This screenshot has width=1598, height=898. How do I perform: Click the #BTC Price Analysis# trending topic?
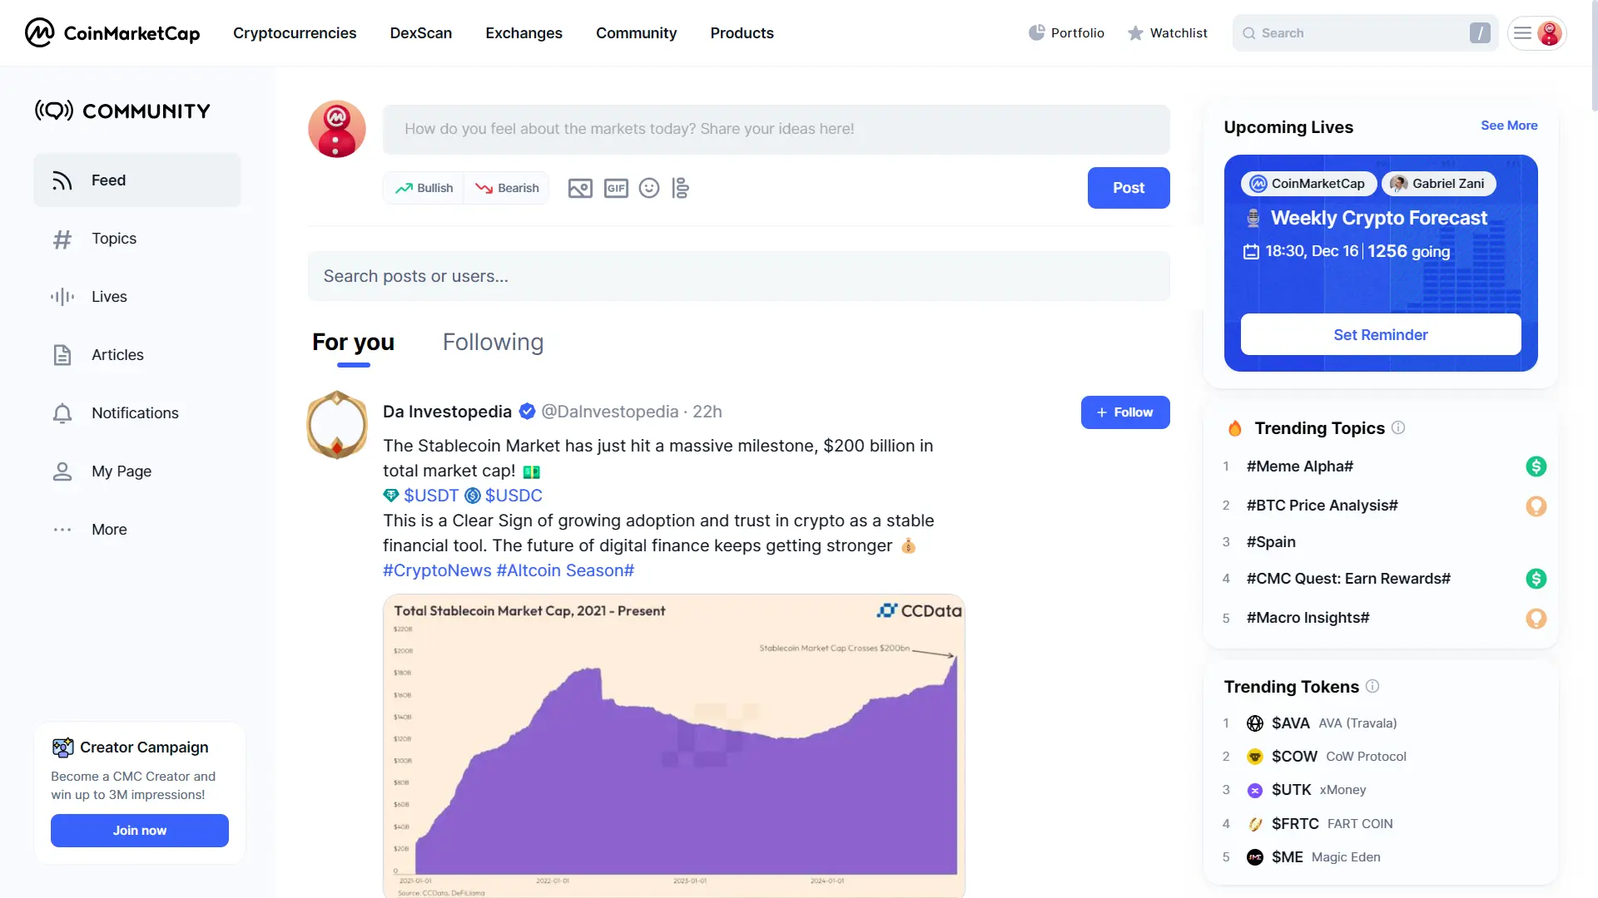(x=1323, y=505)
